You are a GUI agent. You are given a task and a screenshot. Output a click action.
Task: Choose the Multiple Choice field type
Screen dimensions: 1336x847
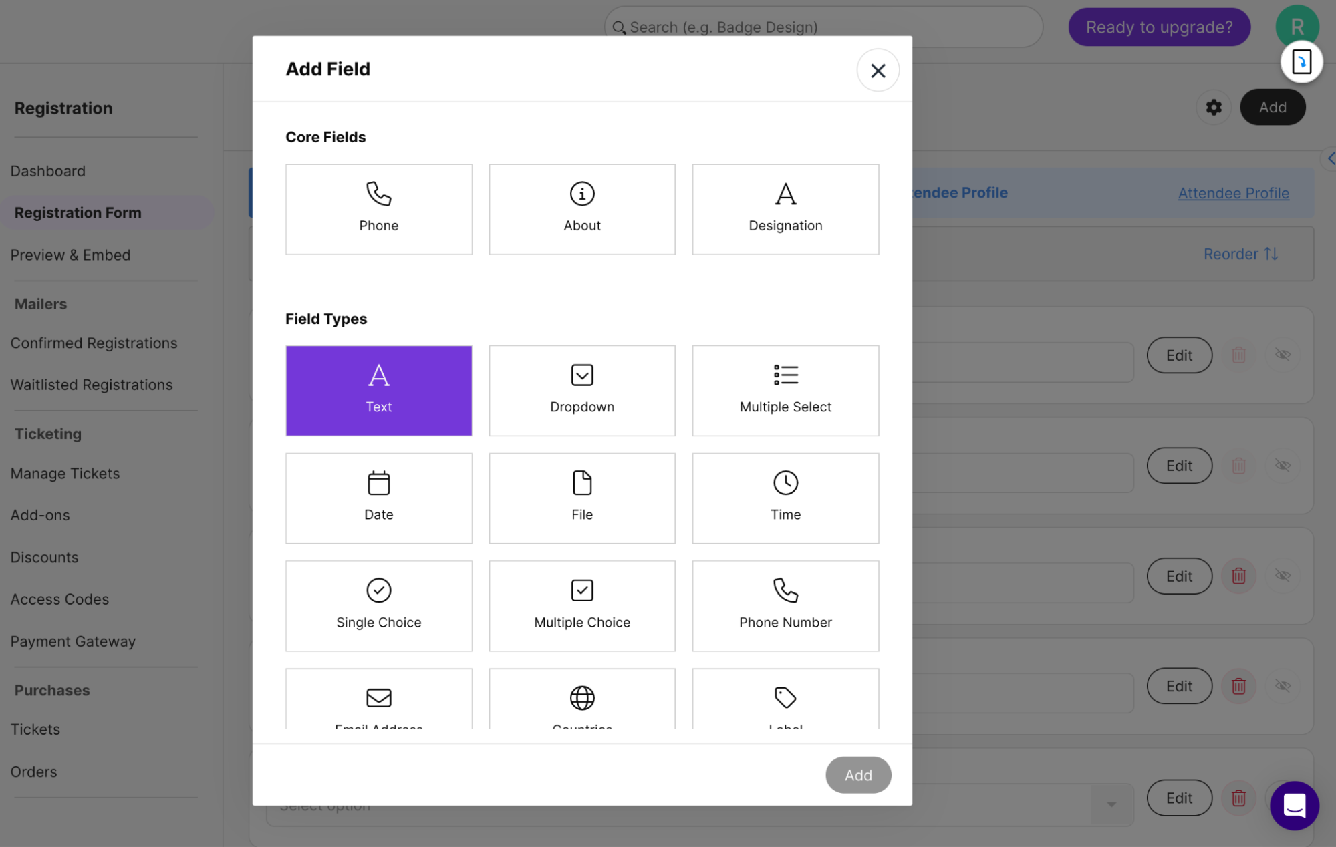click(582, 606)
